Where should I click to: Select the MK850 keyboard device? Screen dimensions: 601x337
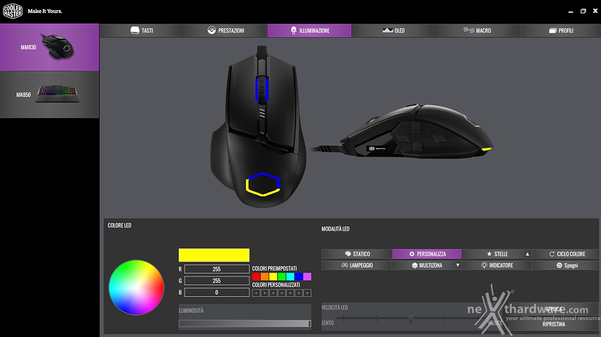49,94
